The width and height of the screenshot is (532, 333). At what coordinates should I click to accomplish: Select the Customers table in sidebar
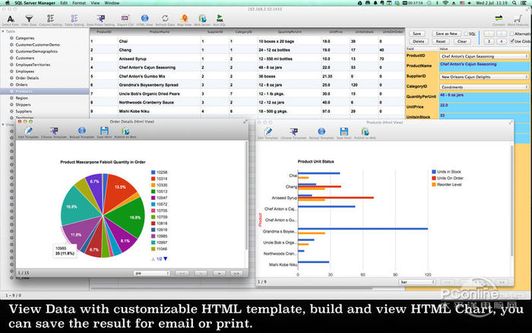(x=25, y=58)
